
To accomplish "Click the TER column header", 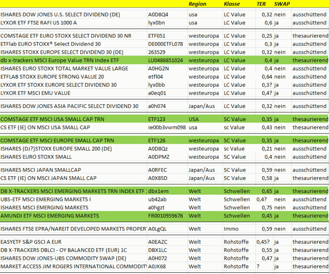I will pyautogui.click(x=261, y=4).
